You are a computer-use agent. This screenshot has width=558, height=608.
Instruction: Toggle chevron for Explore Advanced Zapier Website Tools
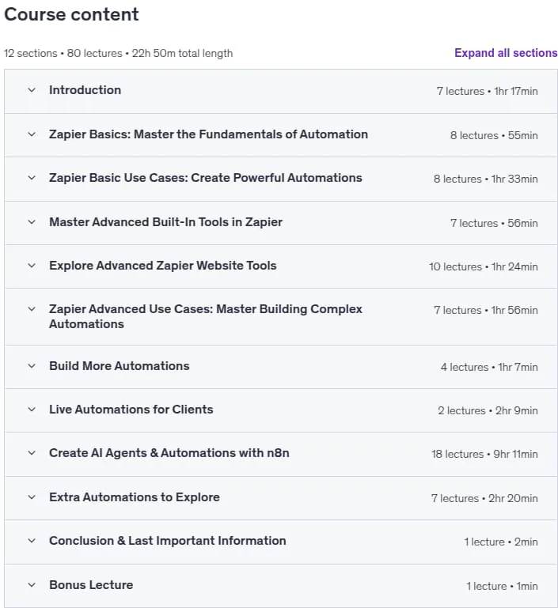(x=32, y=266)
